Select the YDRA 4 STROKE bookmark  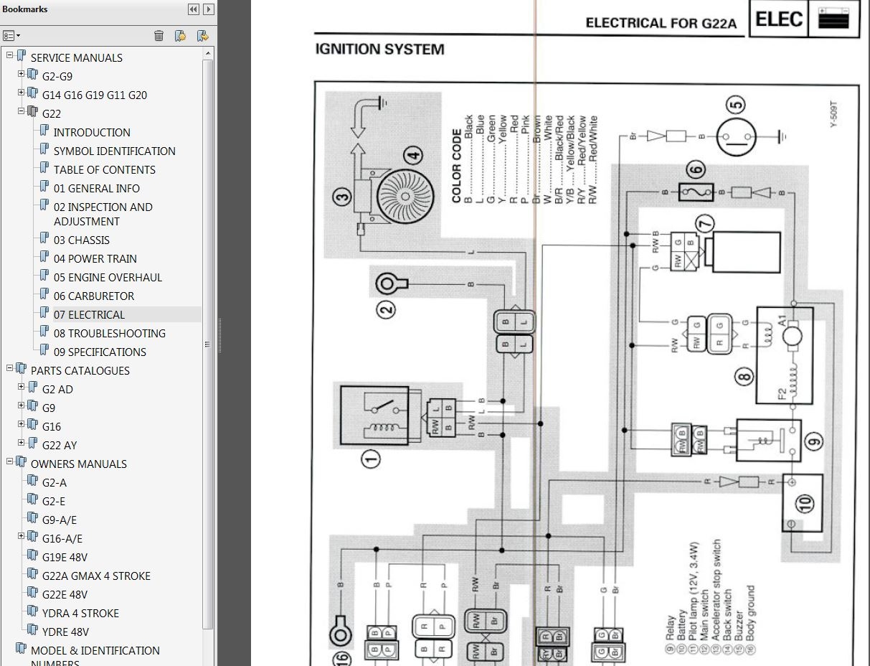(80, 613)
